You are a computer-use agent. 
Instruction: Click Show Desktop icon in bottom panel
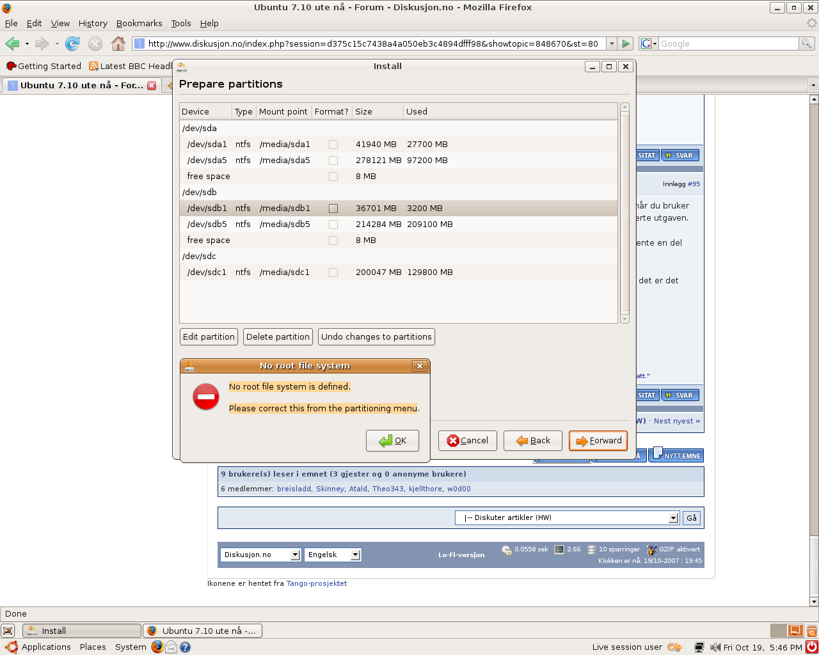pyautogui.click(x=8, y=631)
